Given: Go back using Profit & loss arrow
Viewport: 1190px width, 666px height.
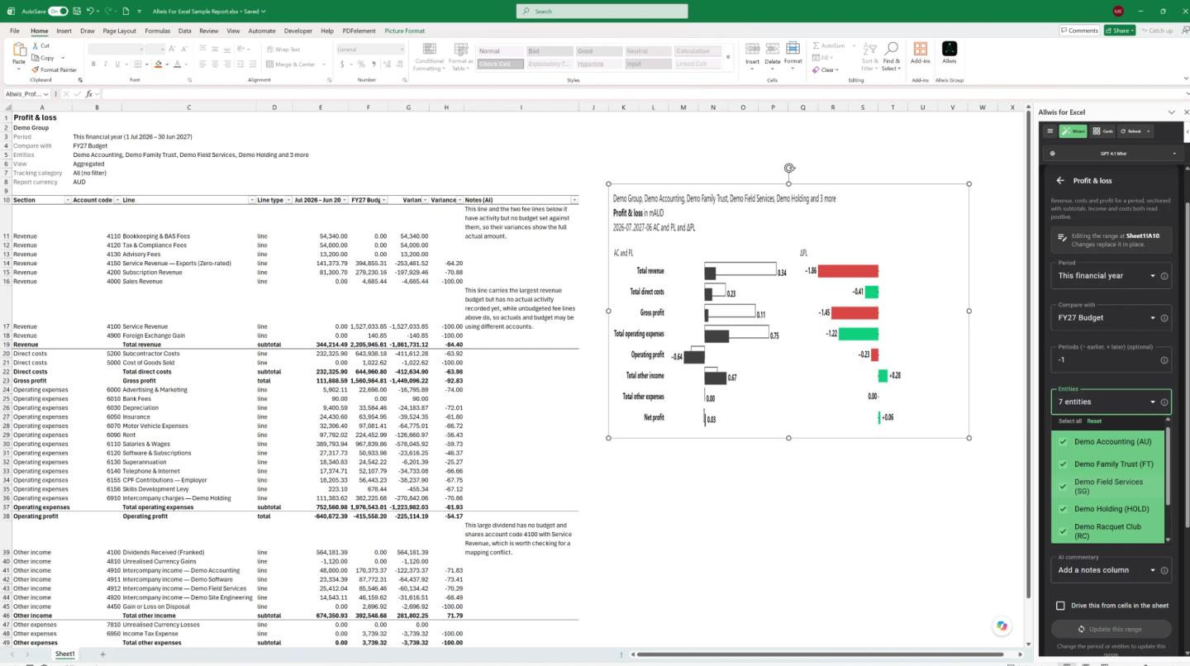Looking at the screenshot, I should click(x=1060, y=180).
